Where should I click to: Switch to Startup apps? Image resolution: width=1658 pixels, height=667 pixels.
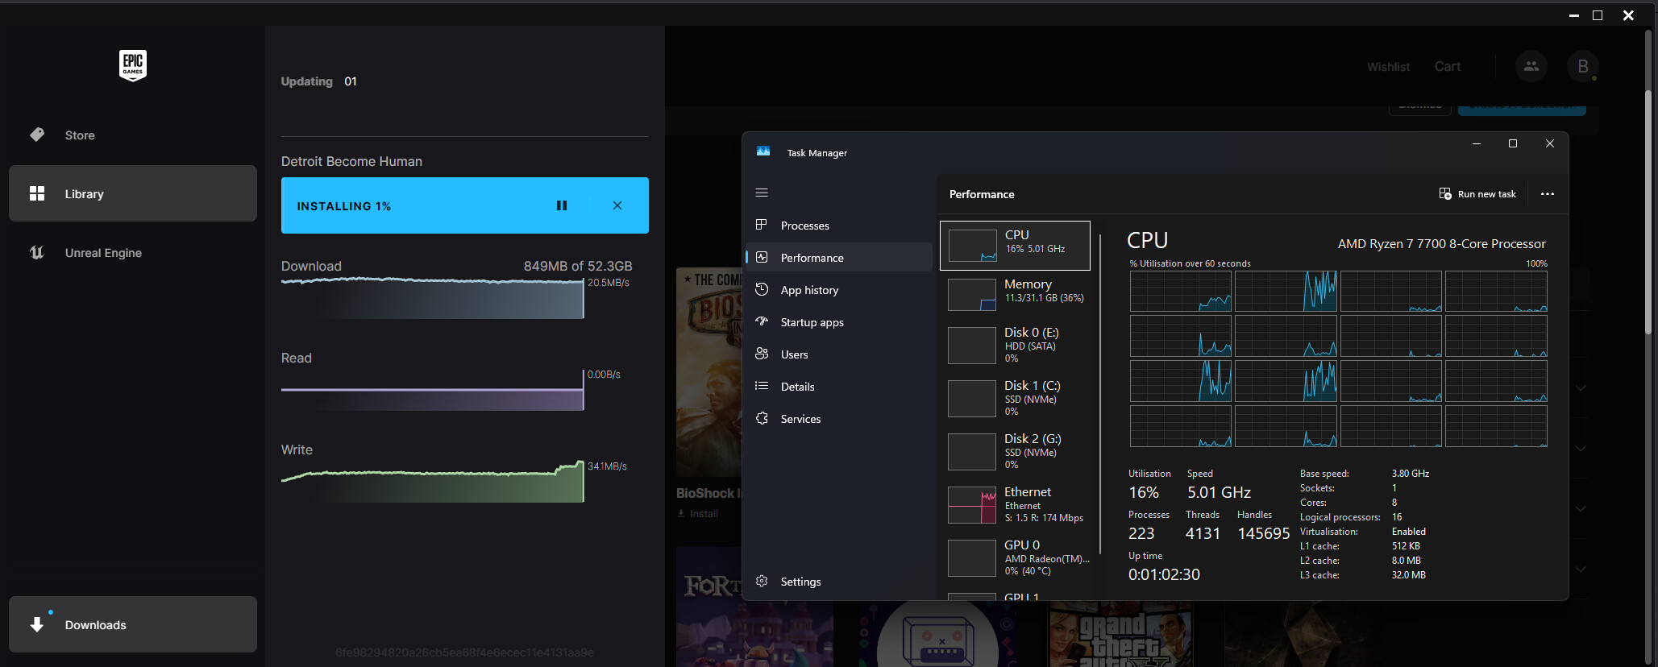(x=839, y=321)
